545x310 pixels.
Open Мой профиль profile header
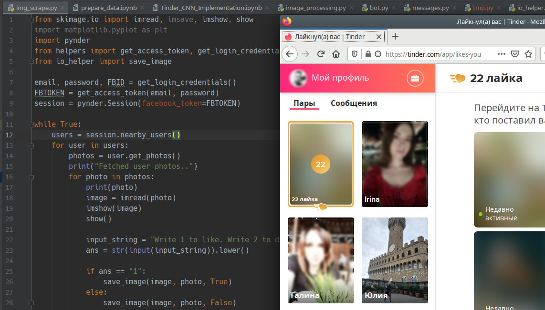pos(340,78)
